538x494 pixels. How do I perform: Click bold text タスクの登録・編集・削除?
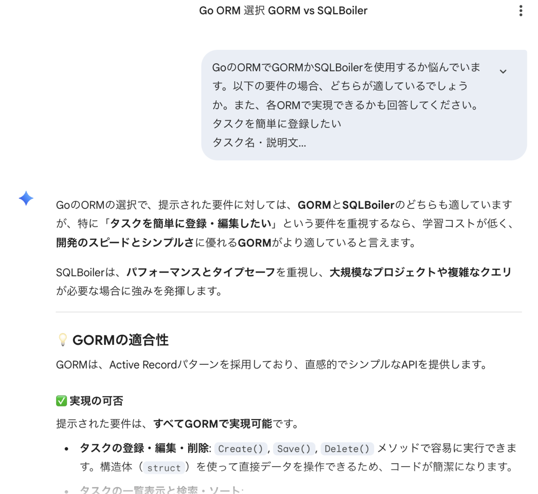click(x=144, y=448)
